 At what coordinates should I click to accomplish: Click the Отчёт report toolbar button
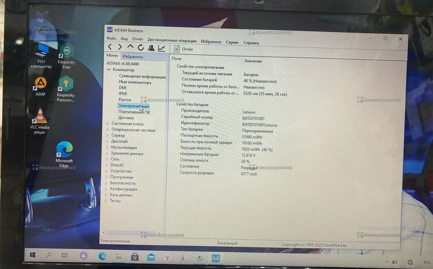(183, 49)
